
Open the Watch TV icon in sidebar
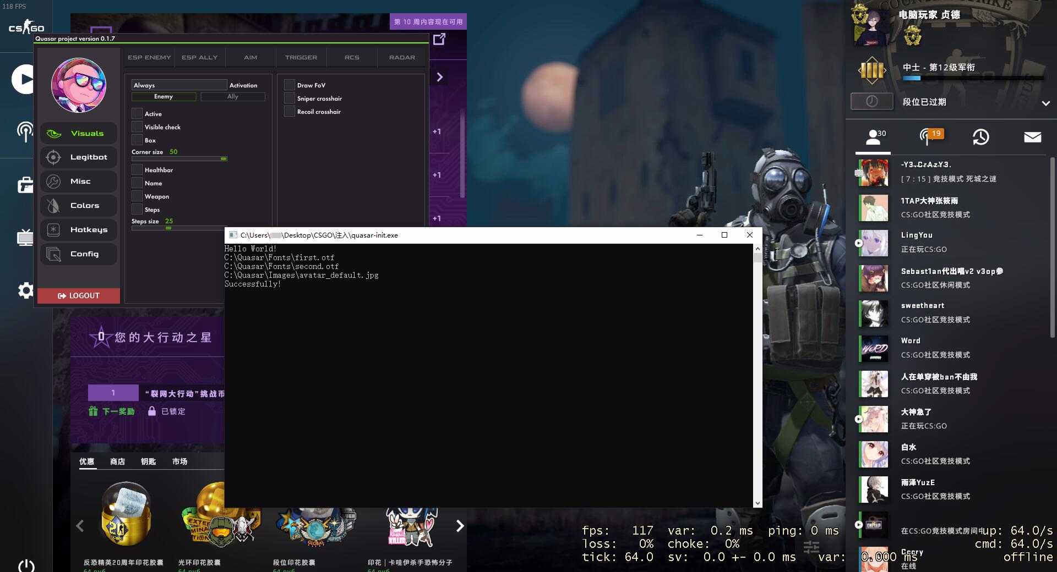point(25,238)
